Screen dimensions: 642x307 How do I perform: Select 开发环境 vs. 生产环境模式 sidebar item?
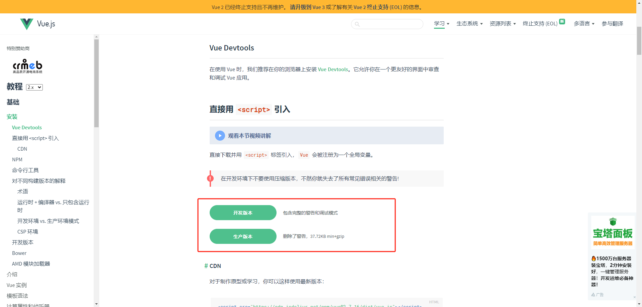click(48, 221)
